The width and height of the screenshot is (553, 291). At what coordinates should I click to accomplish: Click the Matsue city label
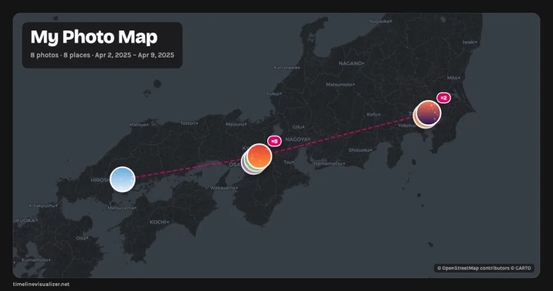pyautogui.click(x=138, y=125)
